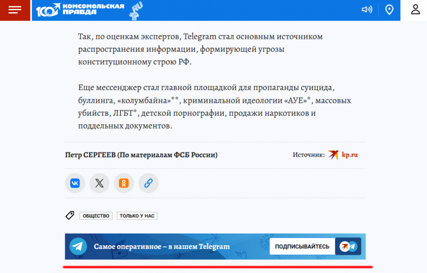Open the user profile icon
Image resolution: width=427 pixels, height=273 pixels.
point(415,10)
